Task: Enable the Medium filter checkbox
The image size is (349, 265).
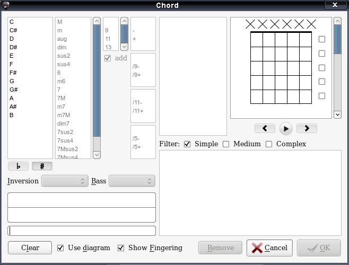Action: pos(226,144)
